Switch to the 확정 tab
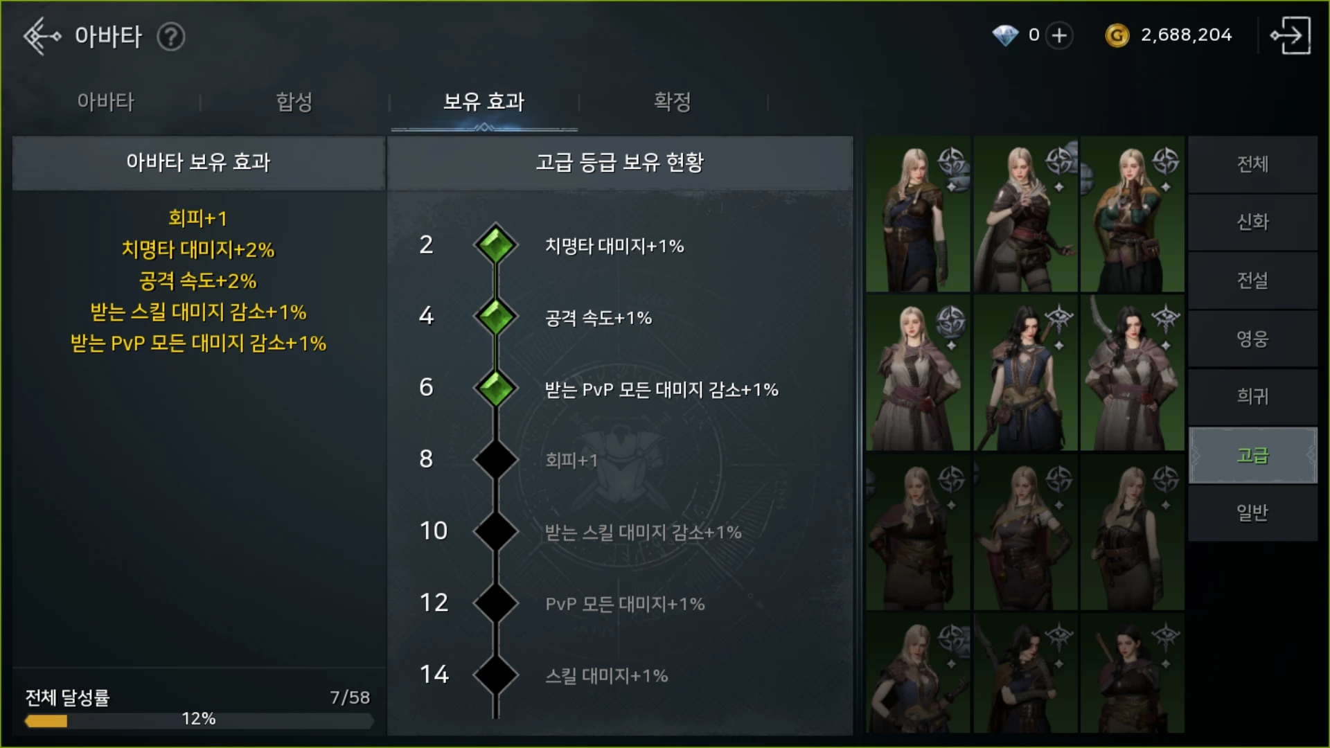The image size is (1330, 748). [673, 102]
